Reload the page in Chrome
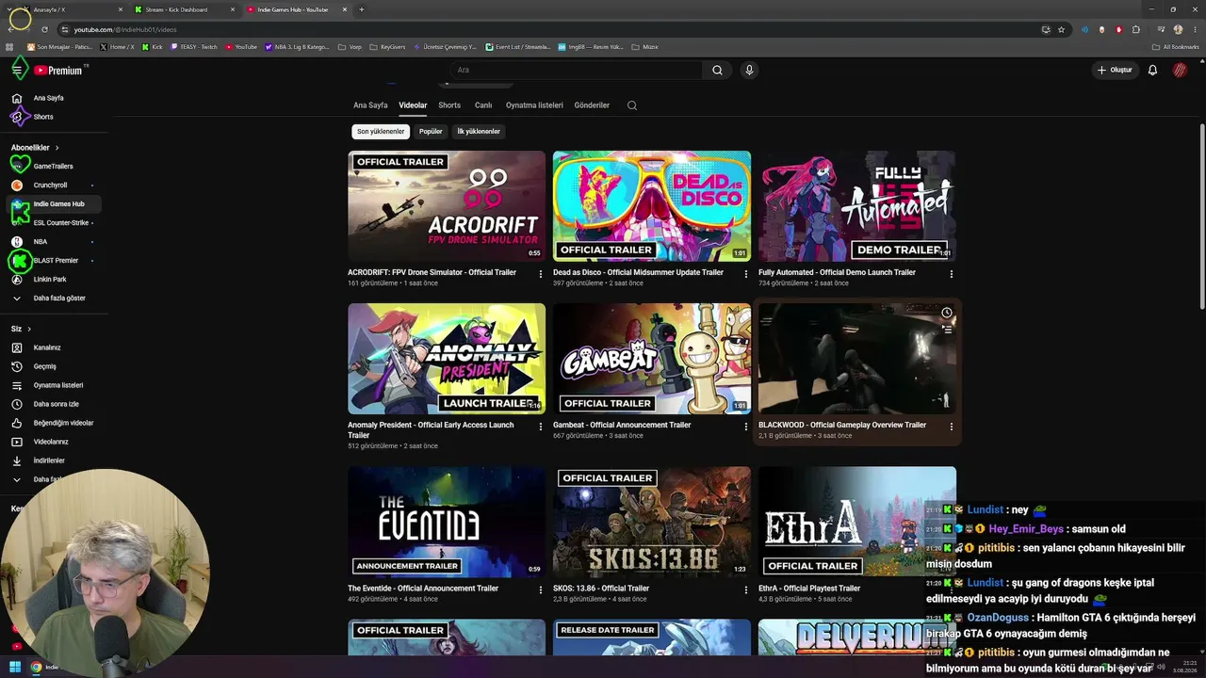 click(44, 29)
